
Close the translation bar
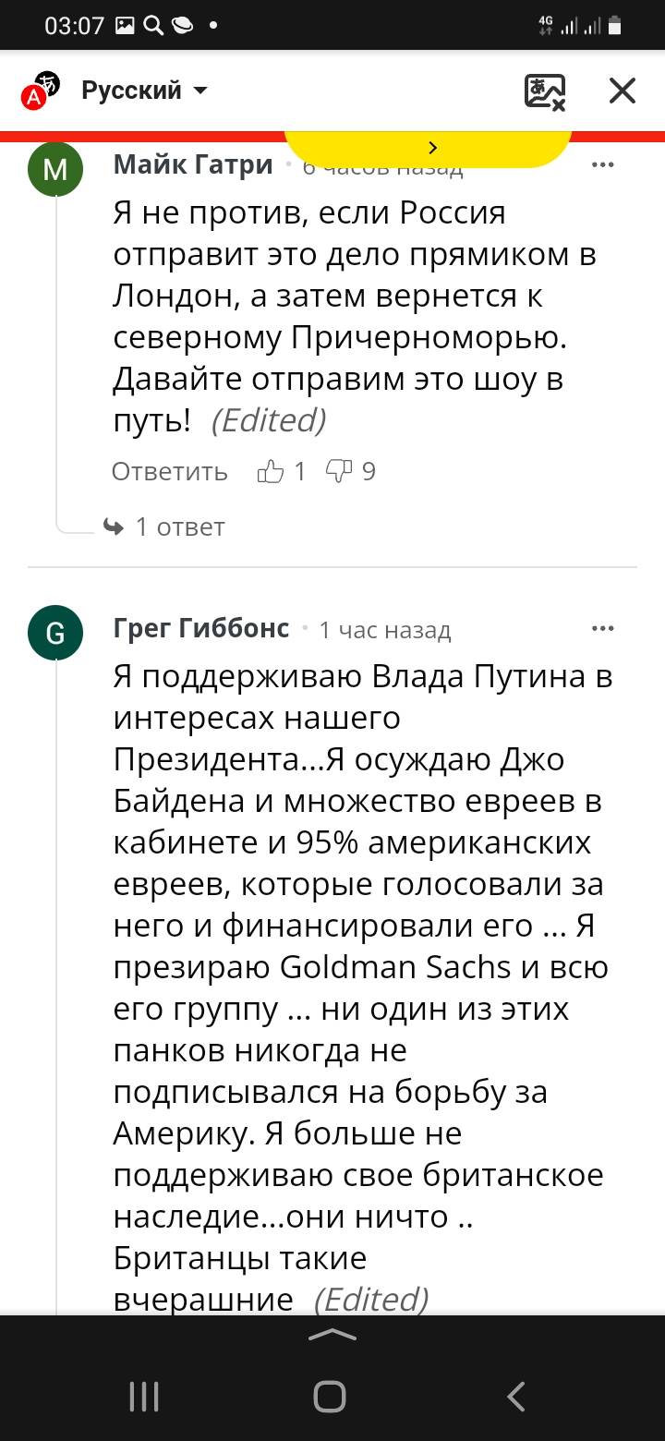coord(623,91)
